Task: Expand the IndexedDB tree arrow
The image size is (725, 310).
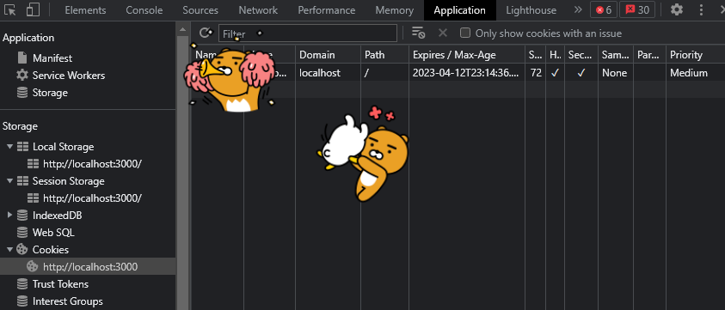Action: click(x=9, y=216)
